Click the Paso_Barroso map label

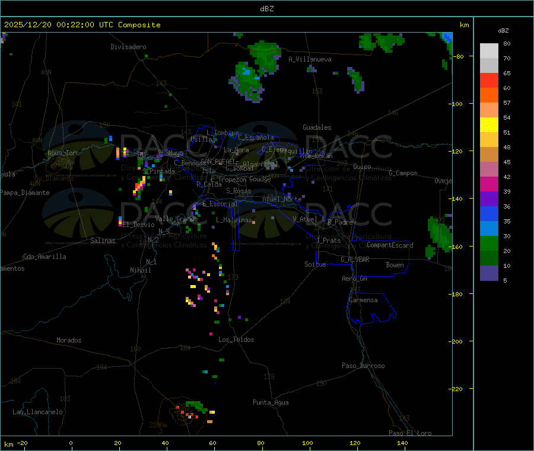click(x=363, y=366)
